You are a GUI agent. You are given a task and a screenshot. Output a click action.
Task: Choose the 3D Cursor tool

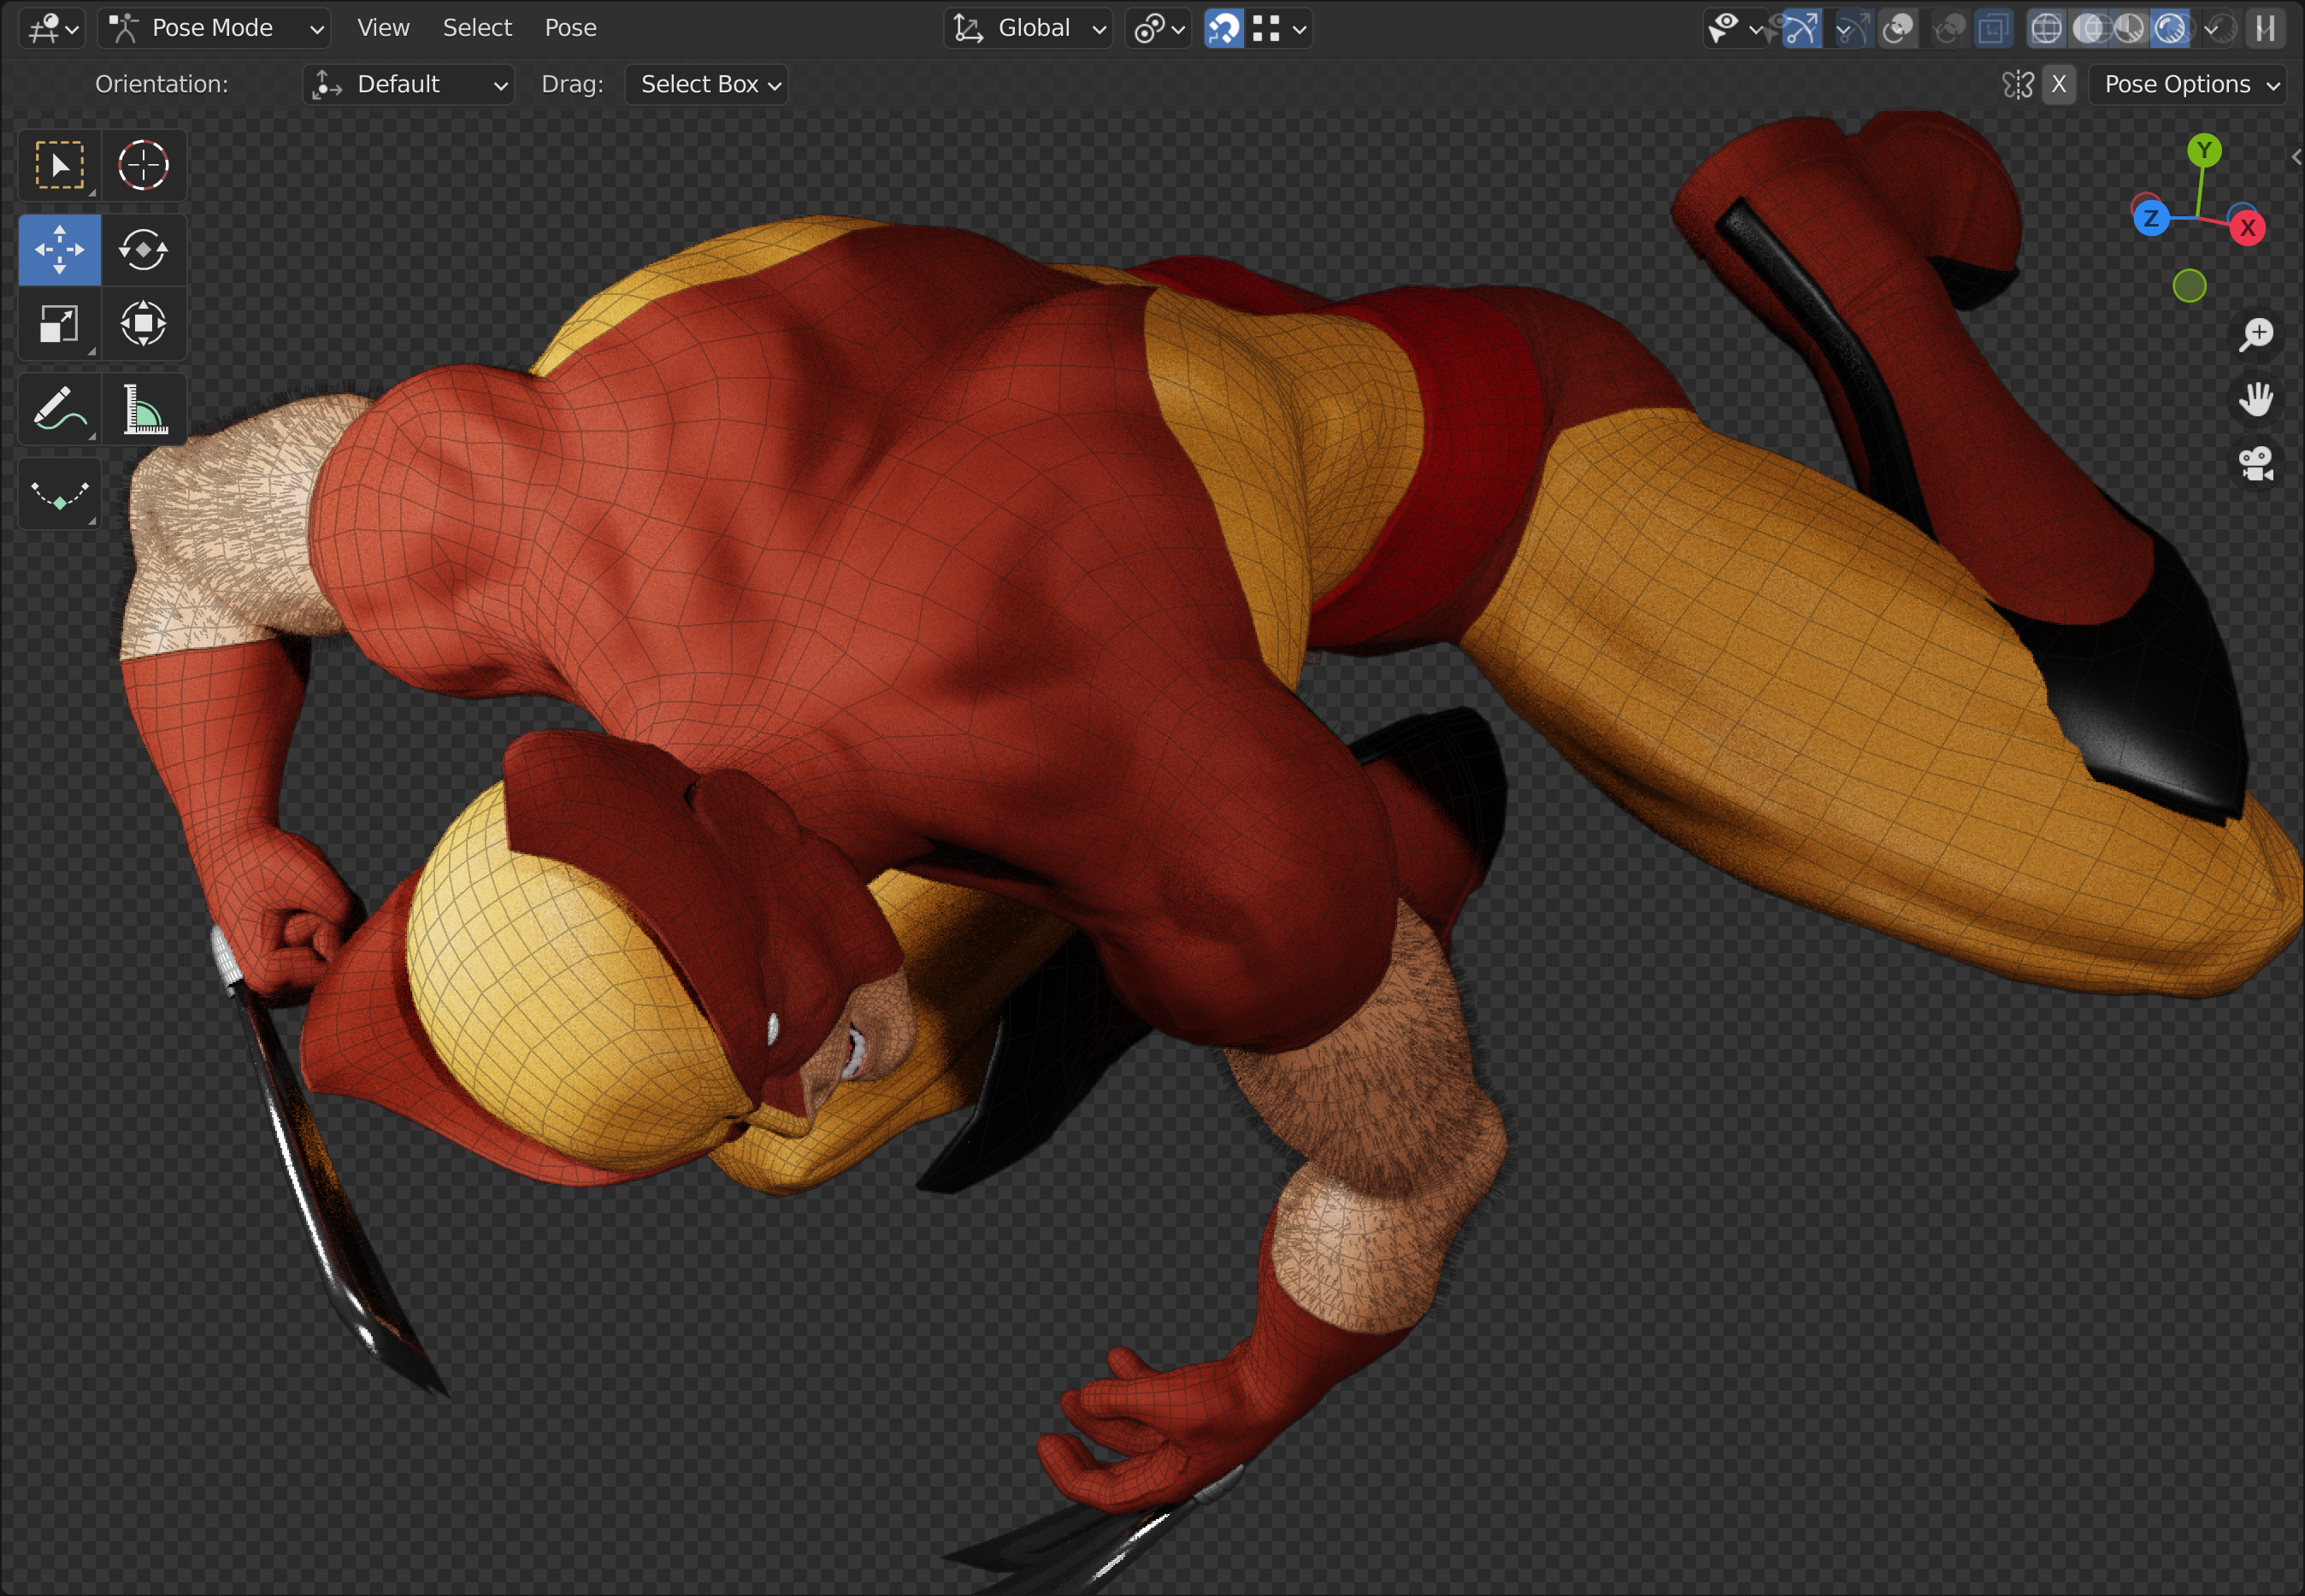pos(143,165)
